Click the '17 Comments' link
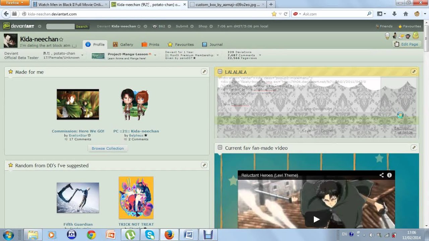The height and width of the screenshot is (241, 429). coord(80,139)
